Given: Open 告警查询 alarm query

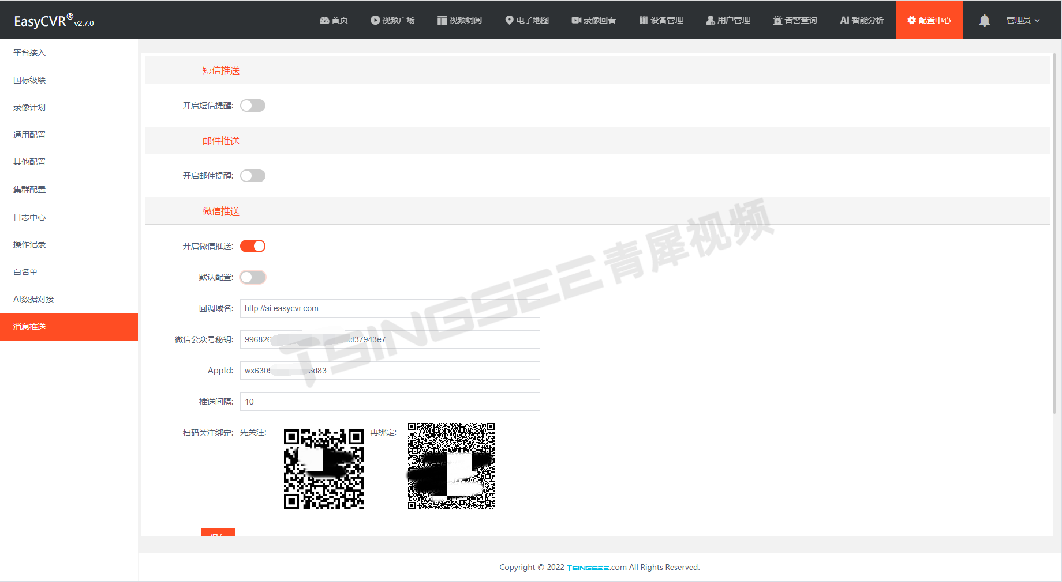Looking at the screenshot, I should tap(795, 20).
